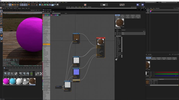The image size is (179, 100).
Task: Toggle the Roughness checkbox in Basic properties
Action: [x=122, y=40]
